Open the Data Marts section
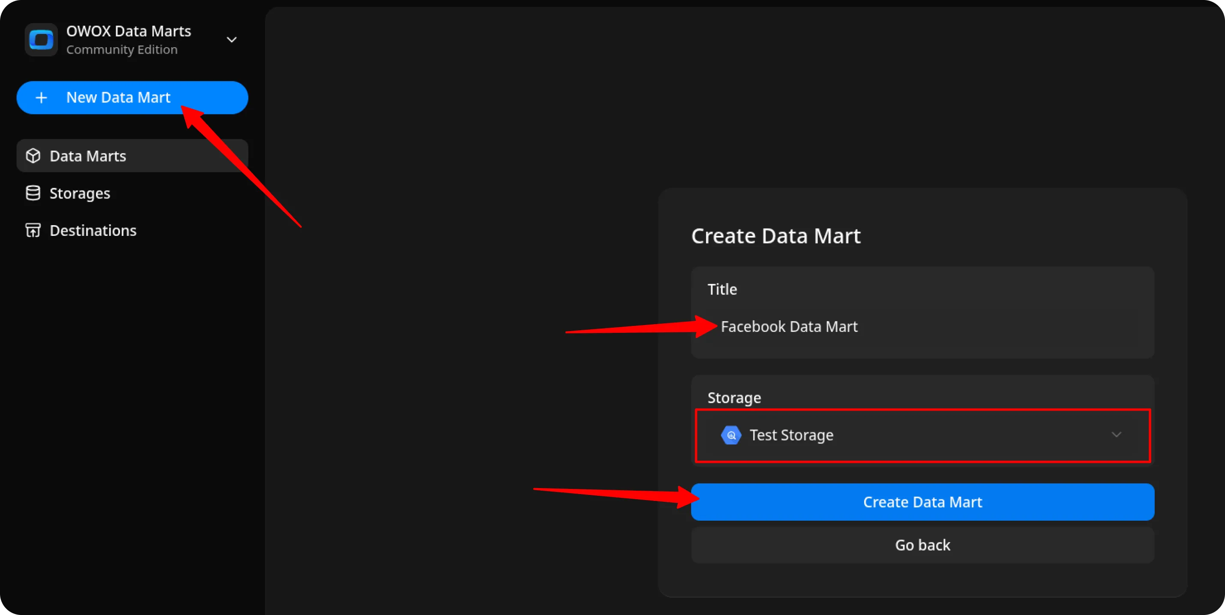 tap(88, 156)
